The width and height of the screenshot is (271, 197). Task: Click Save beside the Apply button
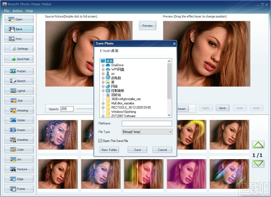222,108
